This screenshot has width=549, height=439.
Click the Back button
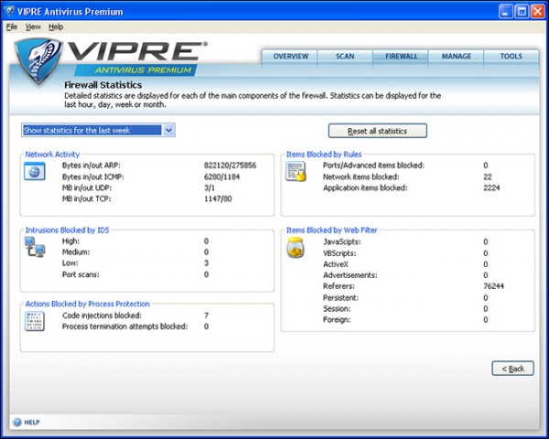(x=513, y=369)
